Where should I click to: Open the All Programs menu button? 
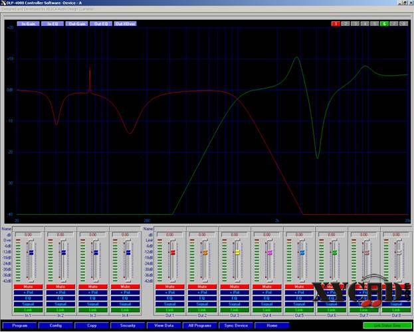coord(200,325)
